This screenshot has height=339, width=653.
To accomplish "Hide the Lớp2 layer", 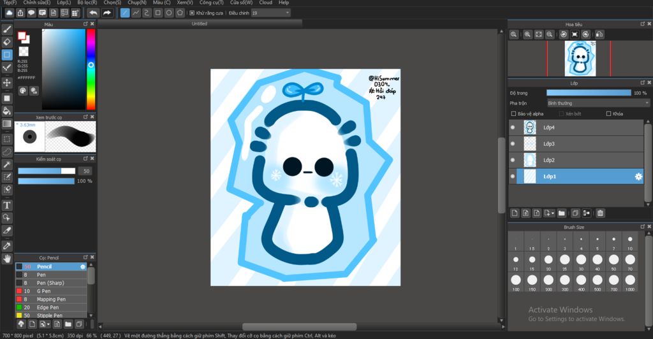I will click(513, 160).
